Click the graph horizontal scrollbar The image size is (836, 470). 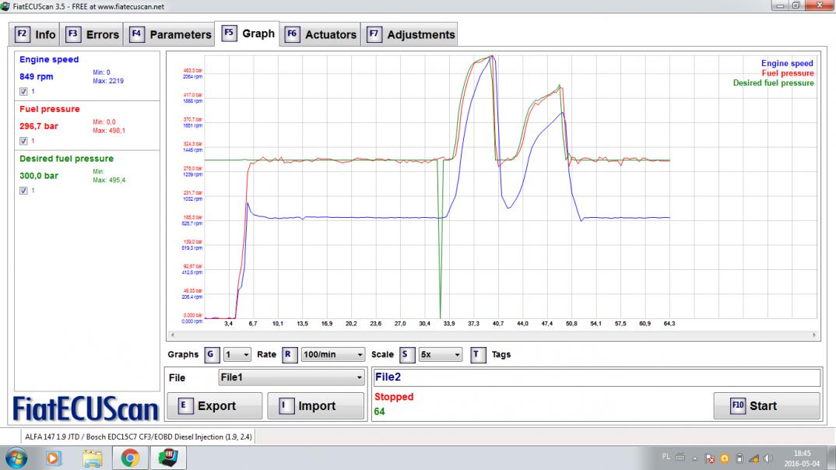point(494,335)
